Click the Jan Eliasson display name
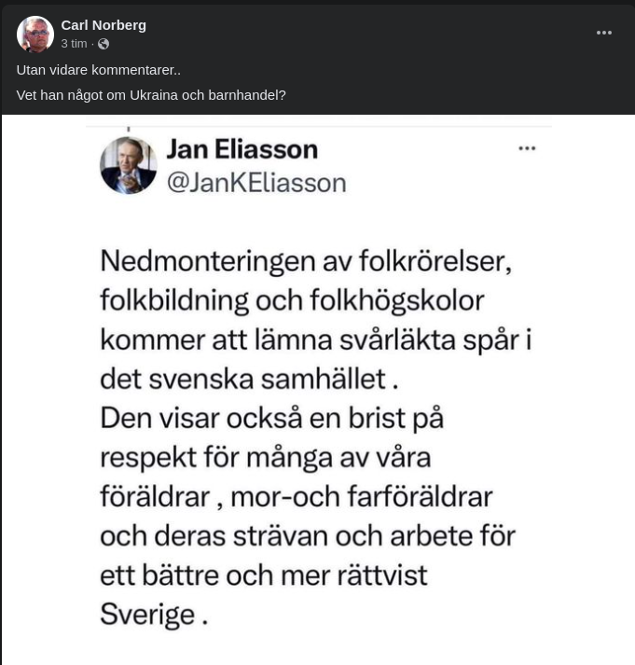The image size is (635, 665). click(242, 148)
